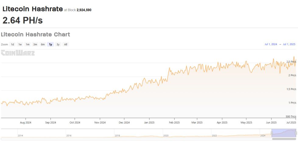Screen dimensions: 298x143
Task: Select the 1d zoom range
Action: tap(12, 45)
